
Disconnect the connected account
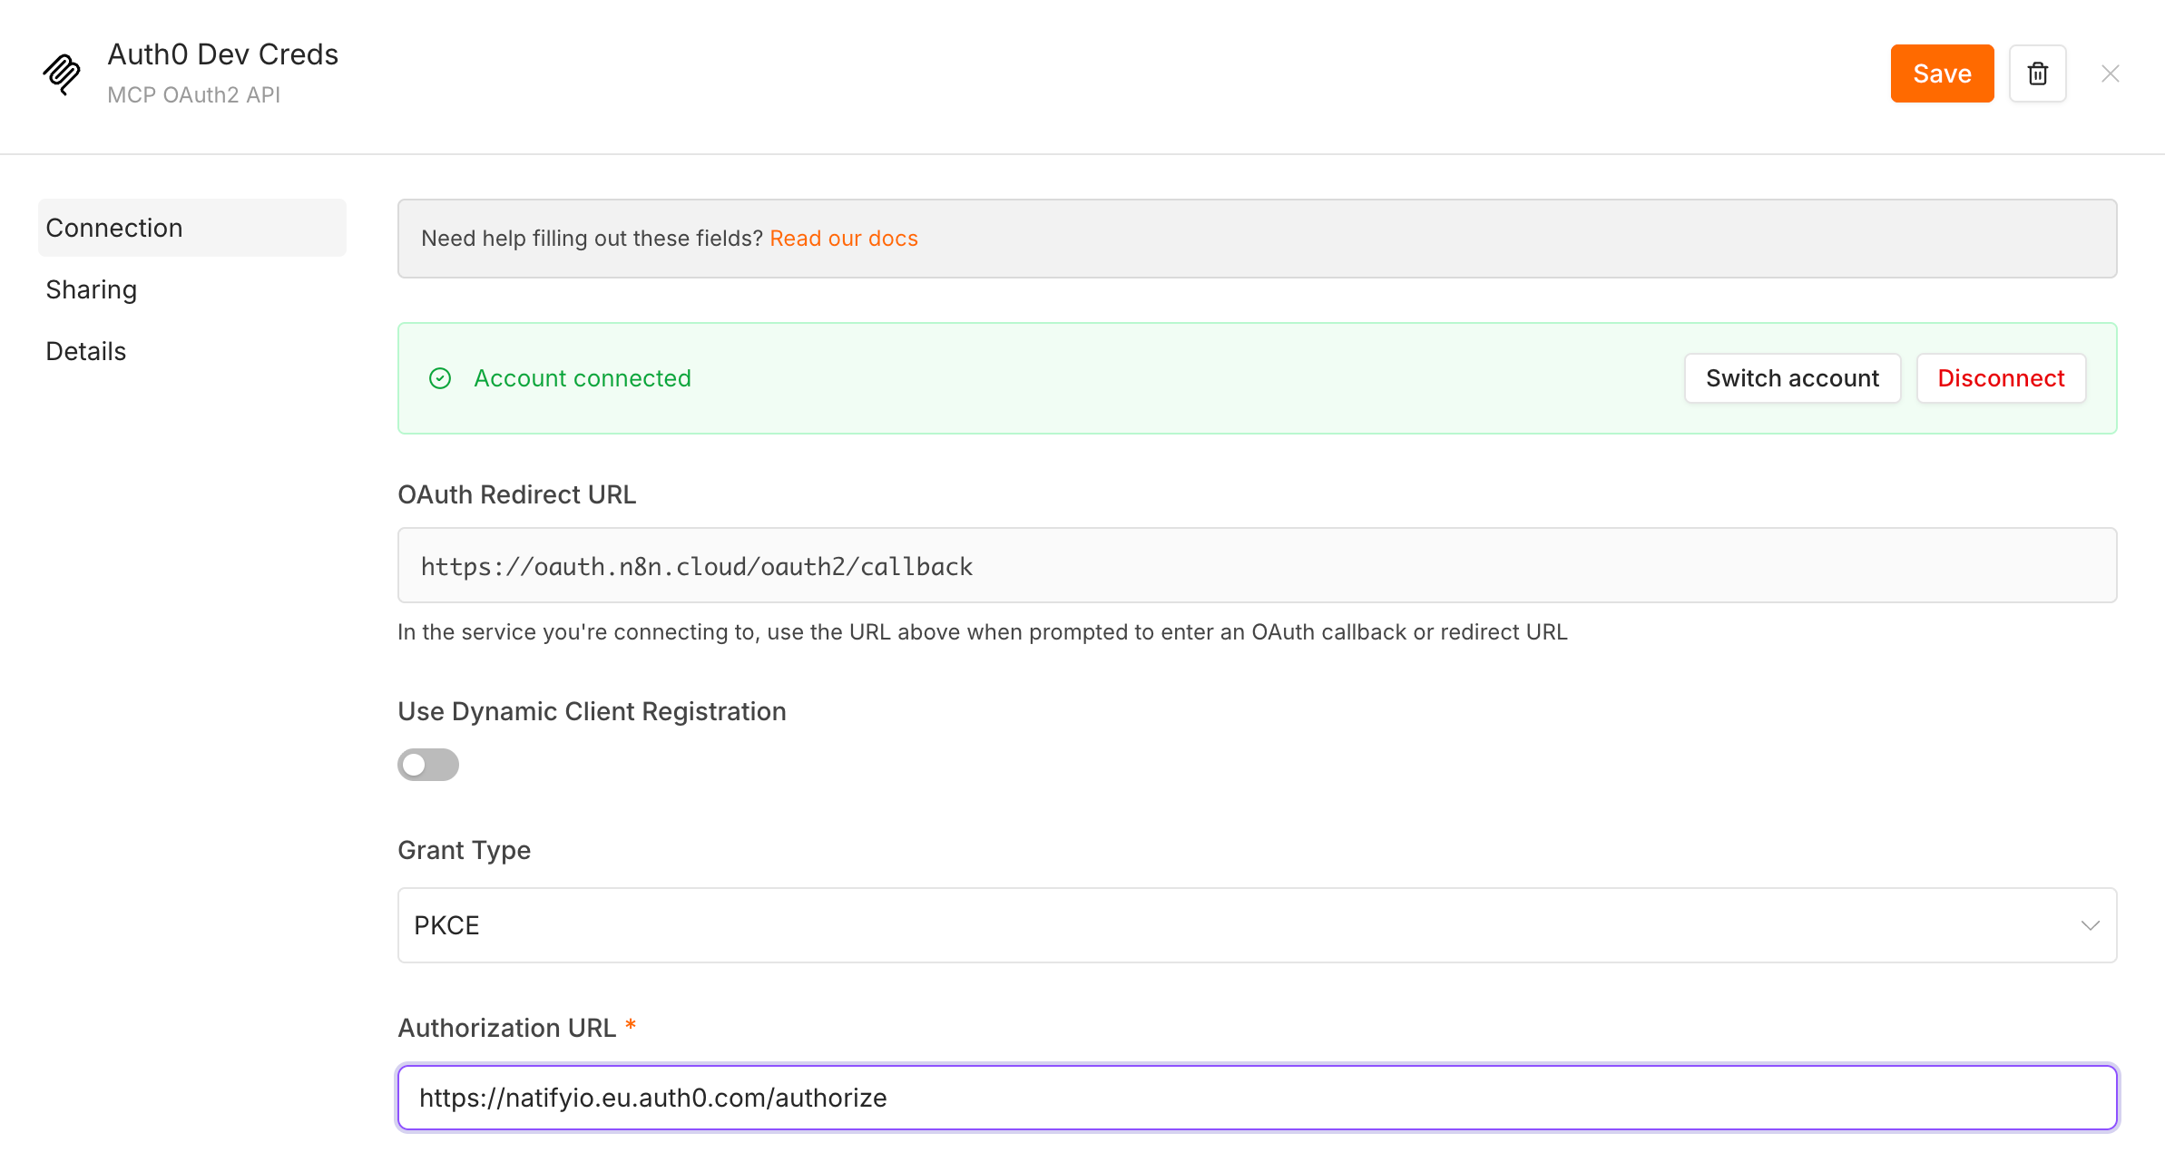tap(2002, 378)
